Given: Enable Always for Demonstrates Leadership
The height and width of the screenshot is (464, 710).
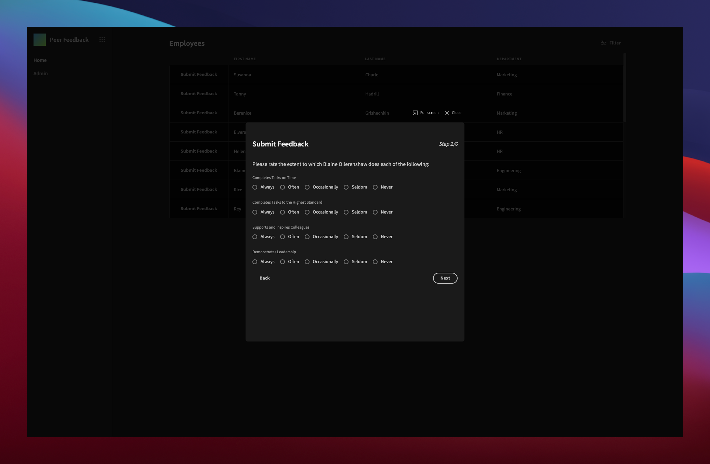Looking at the screenshot, I should [254, 261].
